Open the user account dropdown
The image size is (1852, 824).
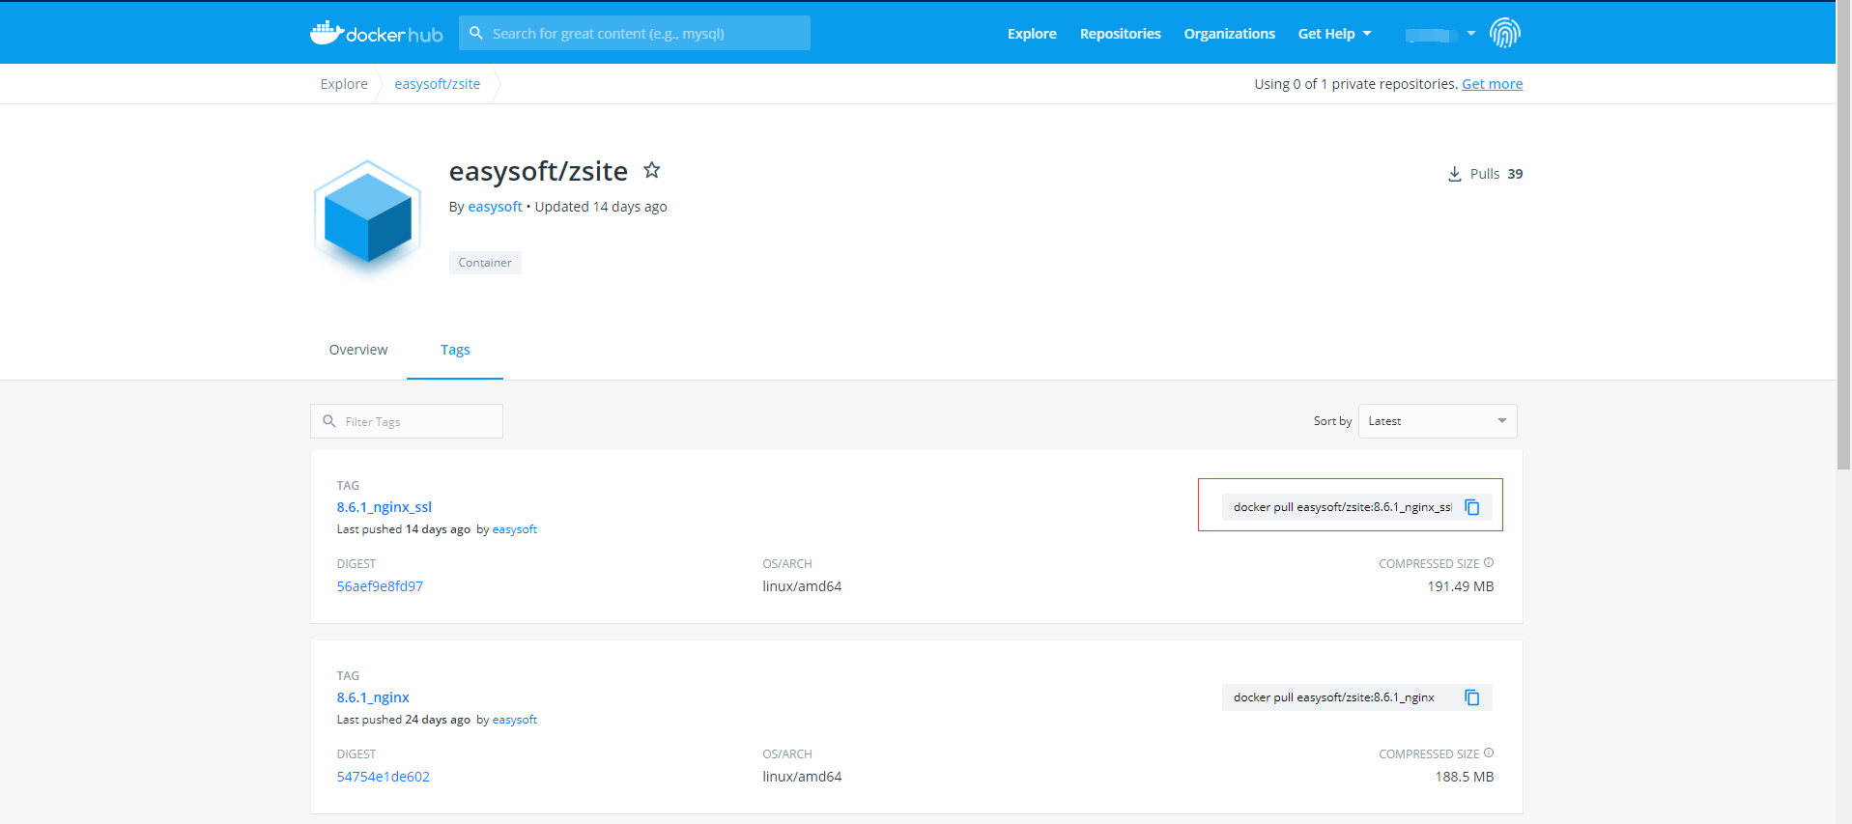coord(1440,34)
